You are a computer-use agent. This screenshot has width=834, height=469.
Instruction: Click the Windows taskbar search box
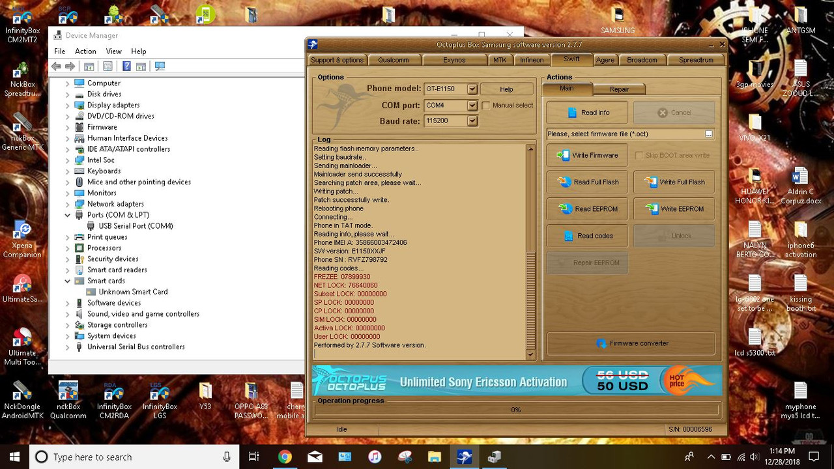tap(134, 457)
